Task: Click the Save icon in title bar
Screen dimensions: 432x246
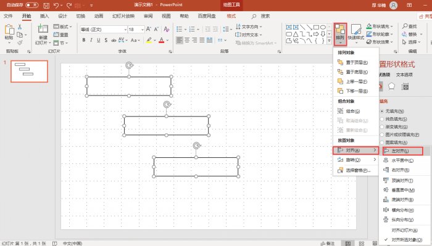Action: pos(46,5)
